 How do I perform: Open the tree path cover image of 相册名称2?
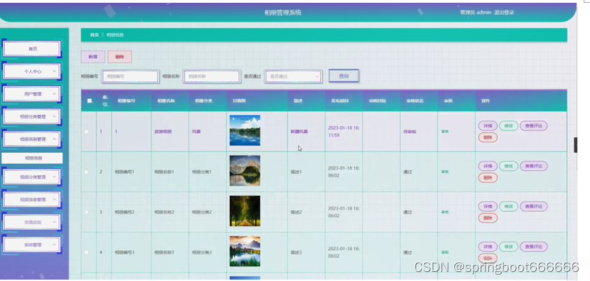click(x=245, y=211)
